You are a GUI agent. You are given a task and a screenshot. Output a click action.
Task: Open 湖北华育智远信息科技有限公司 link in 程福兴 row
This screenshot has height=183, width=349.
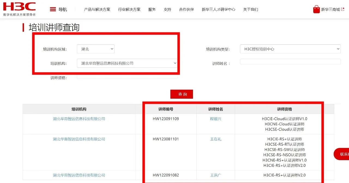(x=79, y=119)
